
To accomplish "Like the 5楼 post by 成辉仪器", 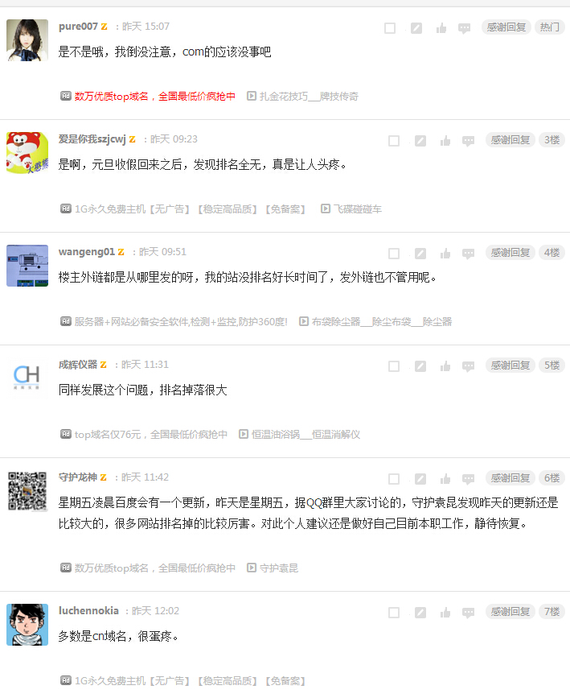I will point(445,366).
